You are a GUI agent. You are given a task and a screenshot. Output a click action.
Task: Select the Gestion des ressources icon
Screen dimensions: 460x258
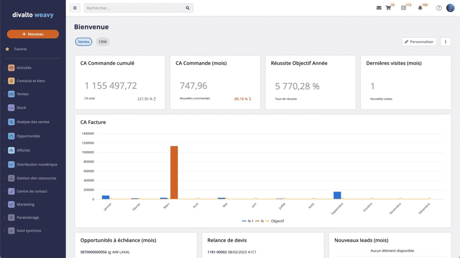(x=11, y=178)
